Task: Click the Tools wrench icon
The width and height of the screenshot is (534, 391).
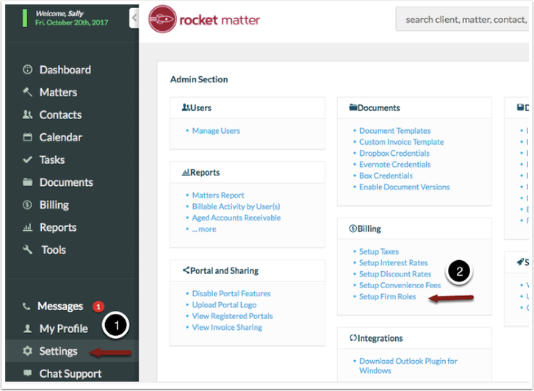Action: point(27,250)
